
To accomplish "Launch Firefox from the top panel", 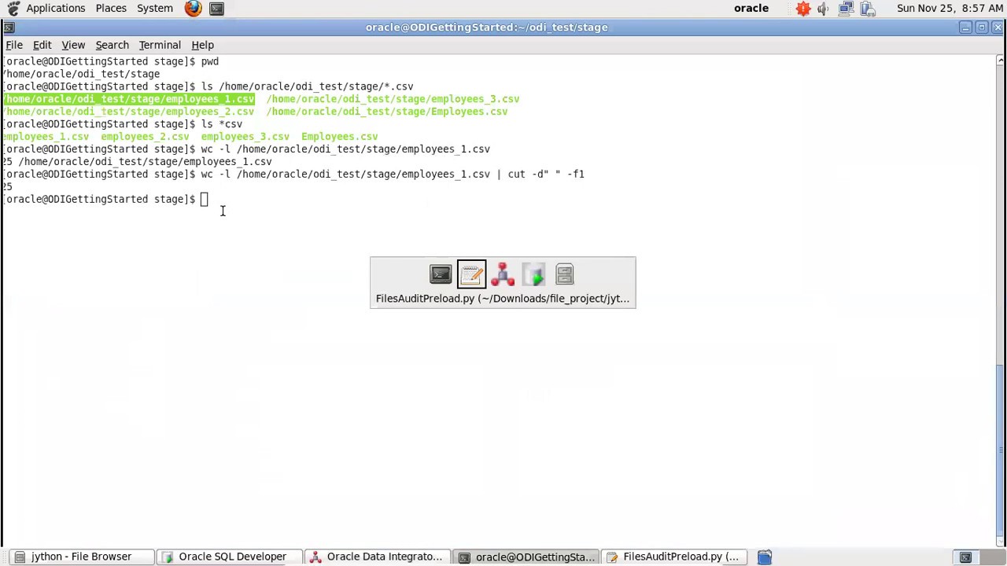I will 194,9.
